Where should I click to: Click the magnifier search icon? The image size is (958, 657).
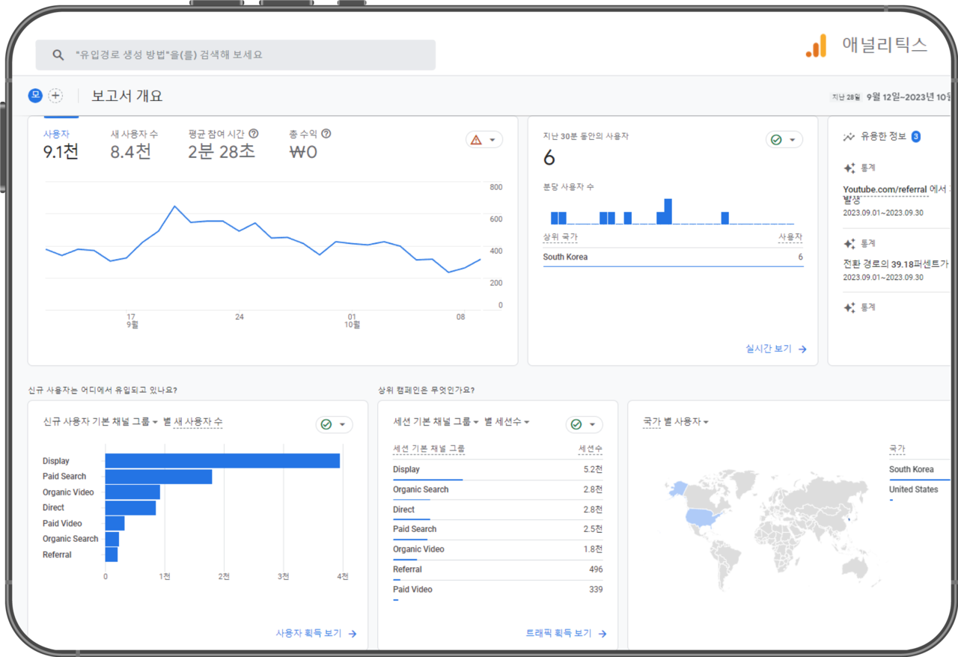pyautogui.click(x=58, y=55)
